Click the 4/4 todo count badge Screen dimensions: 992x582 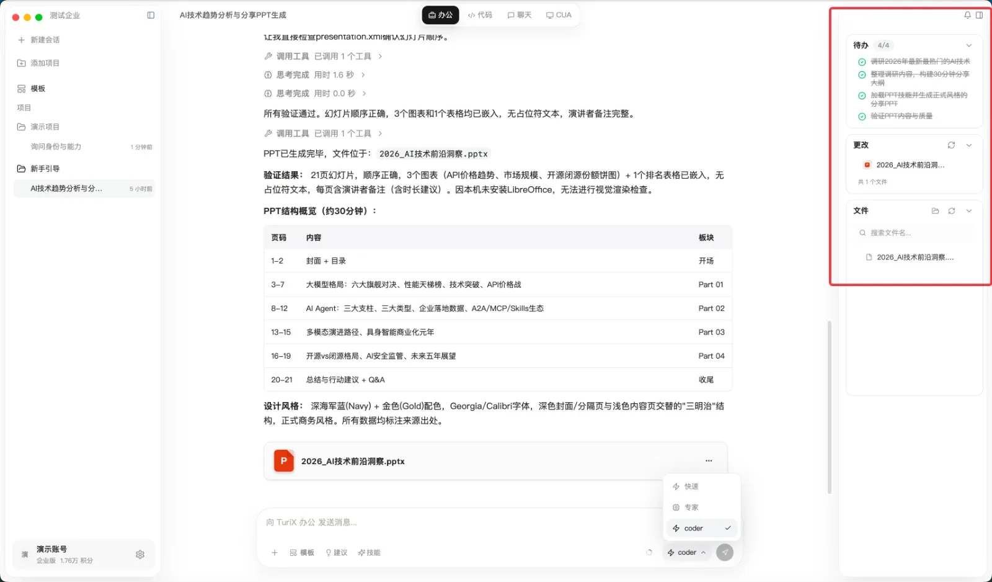883,45
